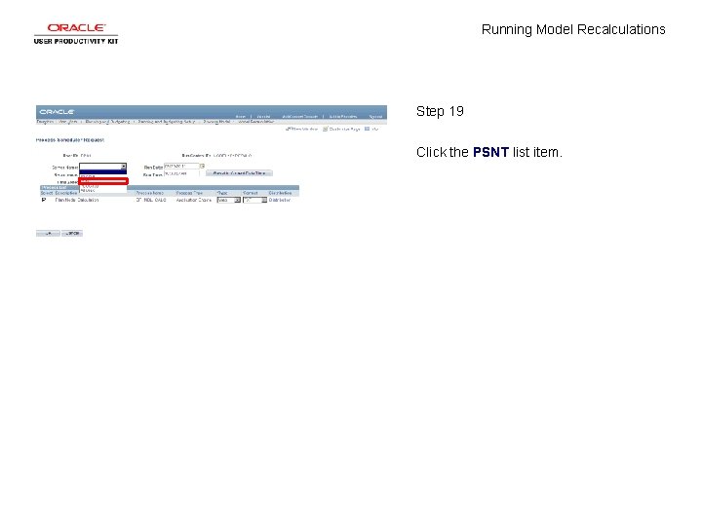Open the Worklist link in header
This screenshot has width=702, height=526.
[263, 116]
